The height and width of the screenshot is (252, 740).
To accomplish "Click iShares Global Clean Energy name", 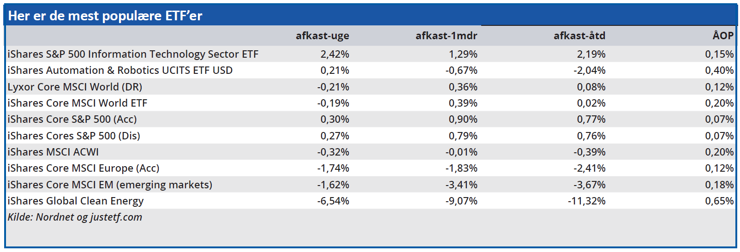I will pyautogui.click(x=76, y=201).
